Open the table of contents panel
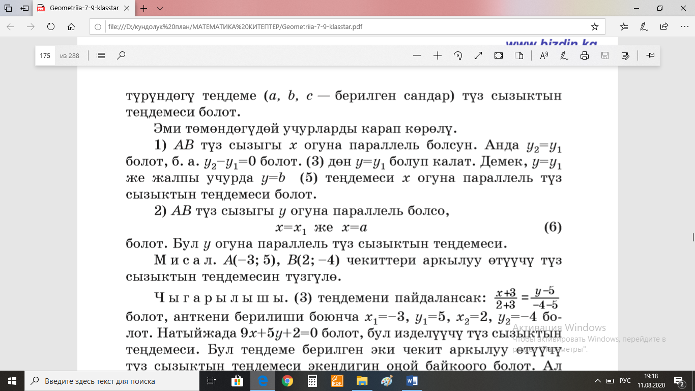 click(101, 55)
